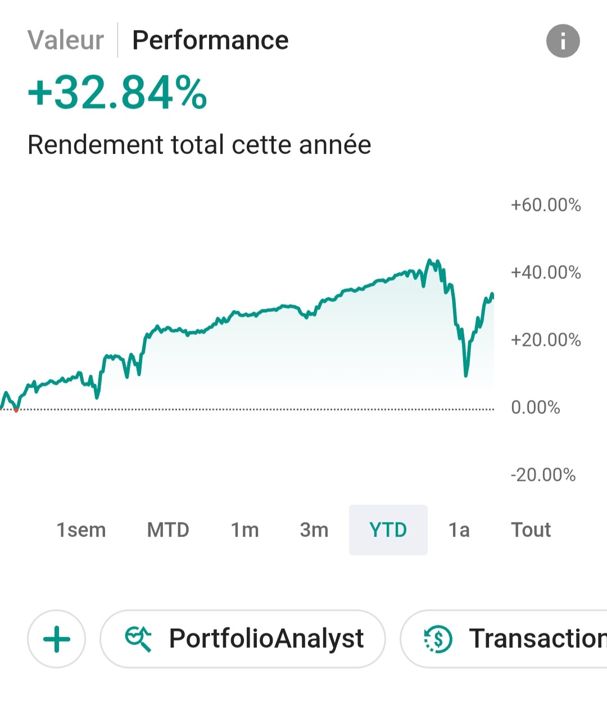Display the Tout full history range
Screen dimensions: 607x704
click(x=531, y=530)
